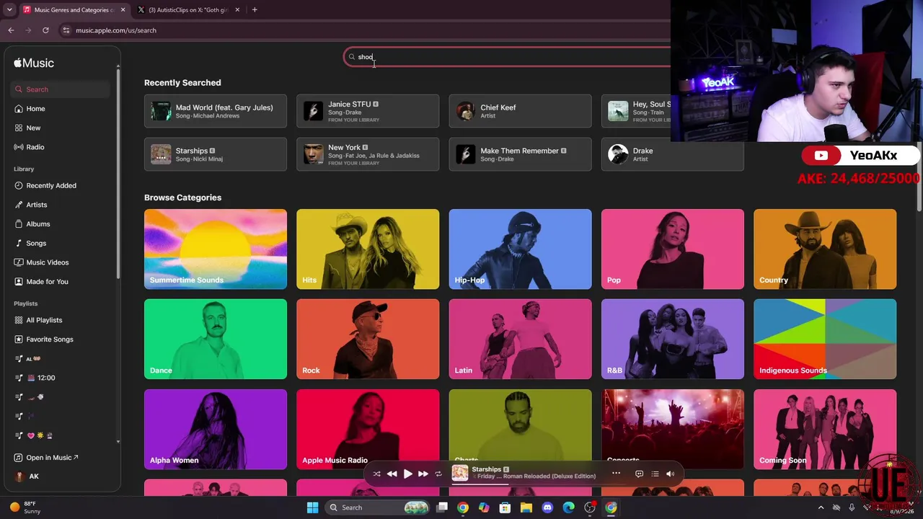
Task: Open the Hits category tile
Action: coord(368,249)
